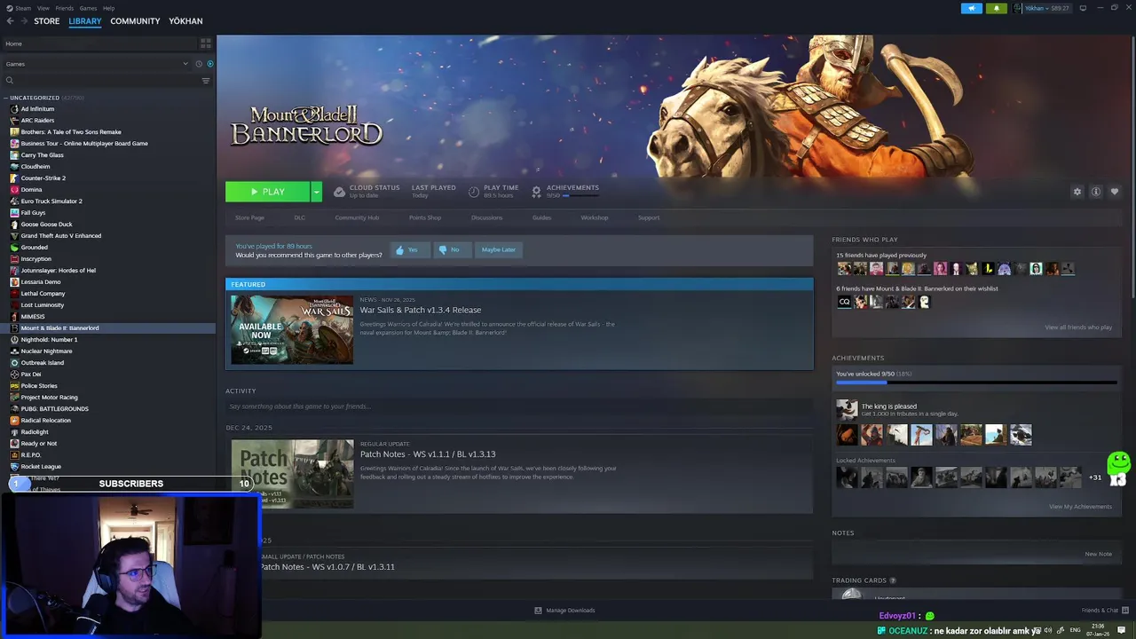Select Grand Theft Auto V Enhanced entry
This screenshot has width=1136, height=639.
[61, 236]
